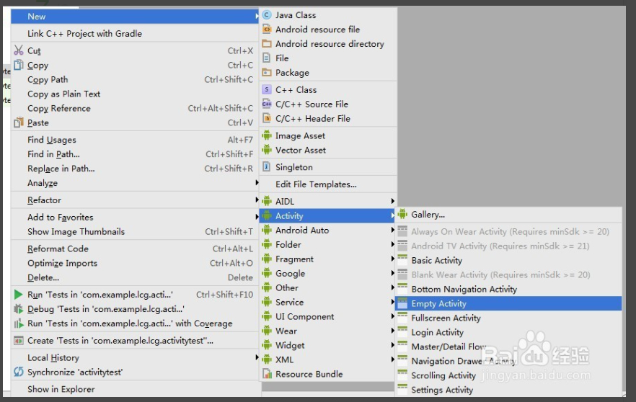Click the green Run Tests arrow icon
Image resolution: width=636 pixels, height=402 pixels.
coord(19,295)
